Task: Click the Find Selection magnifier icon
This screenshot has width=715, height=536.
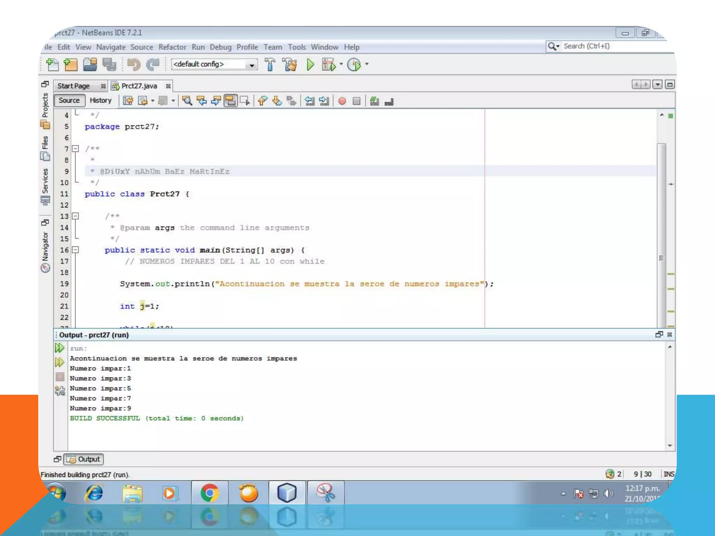Action: click(187, 101)
